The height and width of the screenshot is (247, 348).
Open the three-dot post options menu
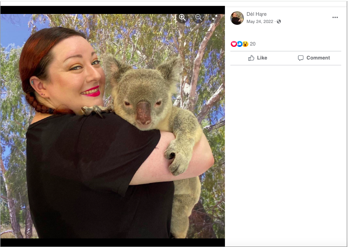[335, 17]
